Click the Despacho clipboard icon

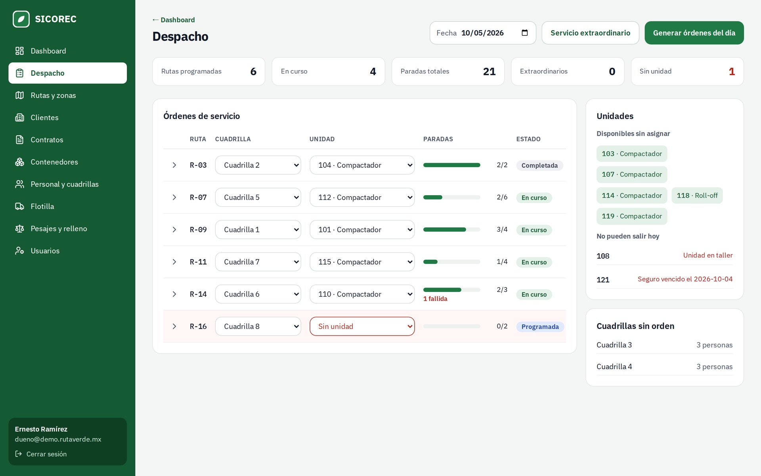(x=19, y=73)
